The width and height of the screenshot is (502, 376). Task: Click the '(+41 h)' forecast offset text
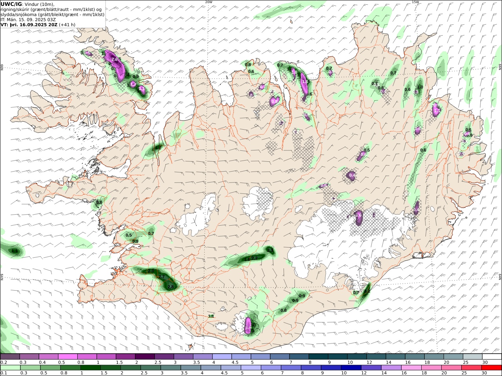(x=67, y=25)
